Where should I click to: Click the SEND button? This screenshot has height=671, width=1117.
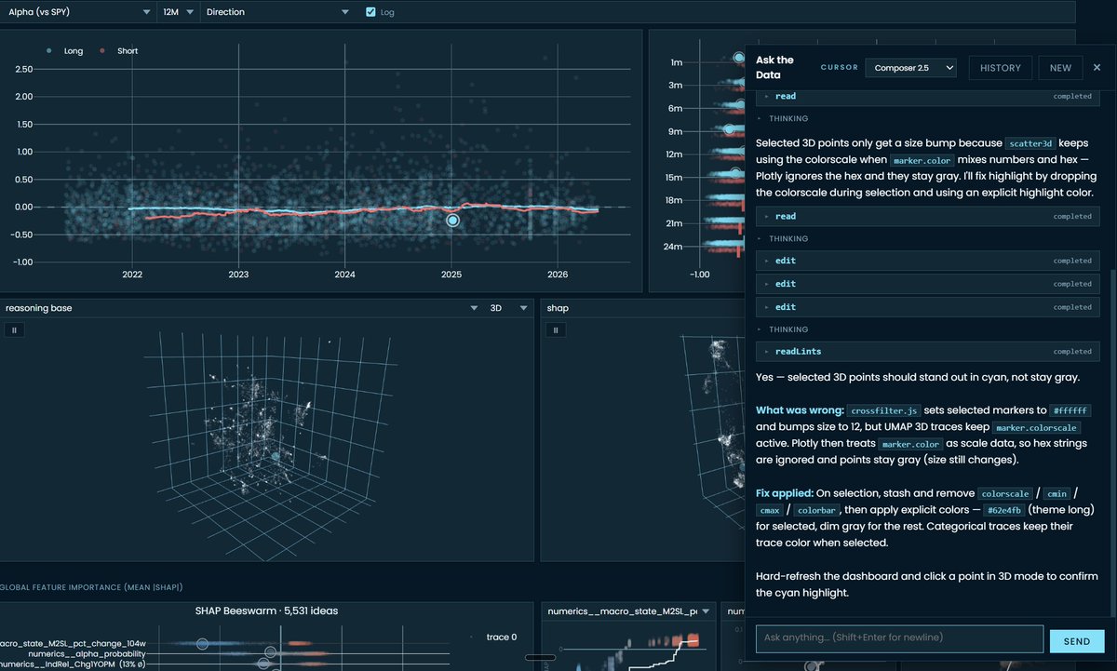1076,641
